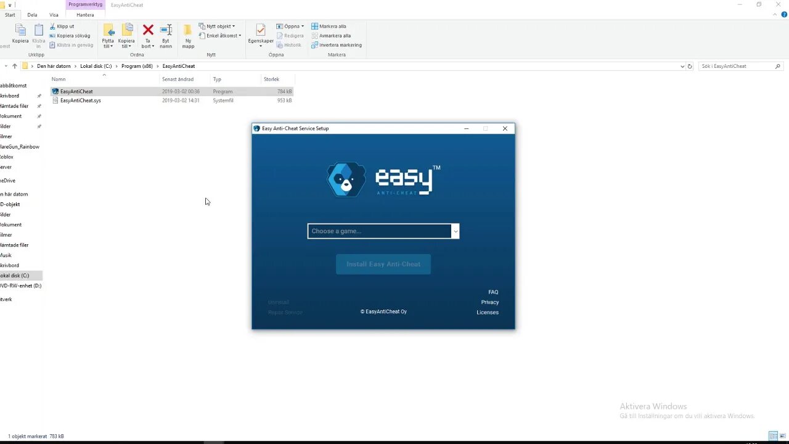Click Redigera in the ribbon

290,36
